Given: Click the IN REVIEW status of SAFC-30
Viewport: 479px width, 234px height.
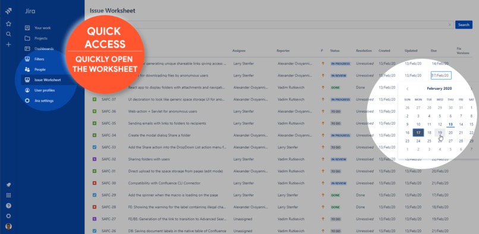Looking at the screenshot, I should click(339, 184).
